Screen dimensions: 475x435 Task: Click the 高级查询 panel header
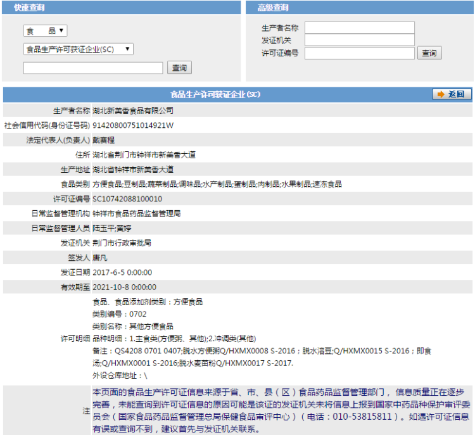273,8
